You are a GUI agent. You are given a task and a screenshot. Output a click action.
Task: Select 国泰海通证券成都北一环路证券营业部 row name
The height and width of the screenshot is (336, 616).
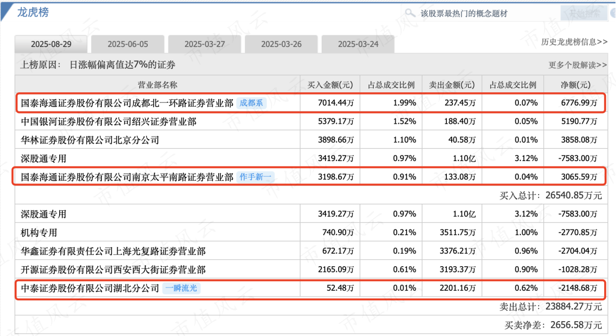[x=127, y=103]
